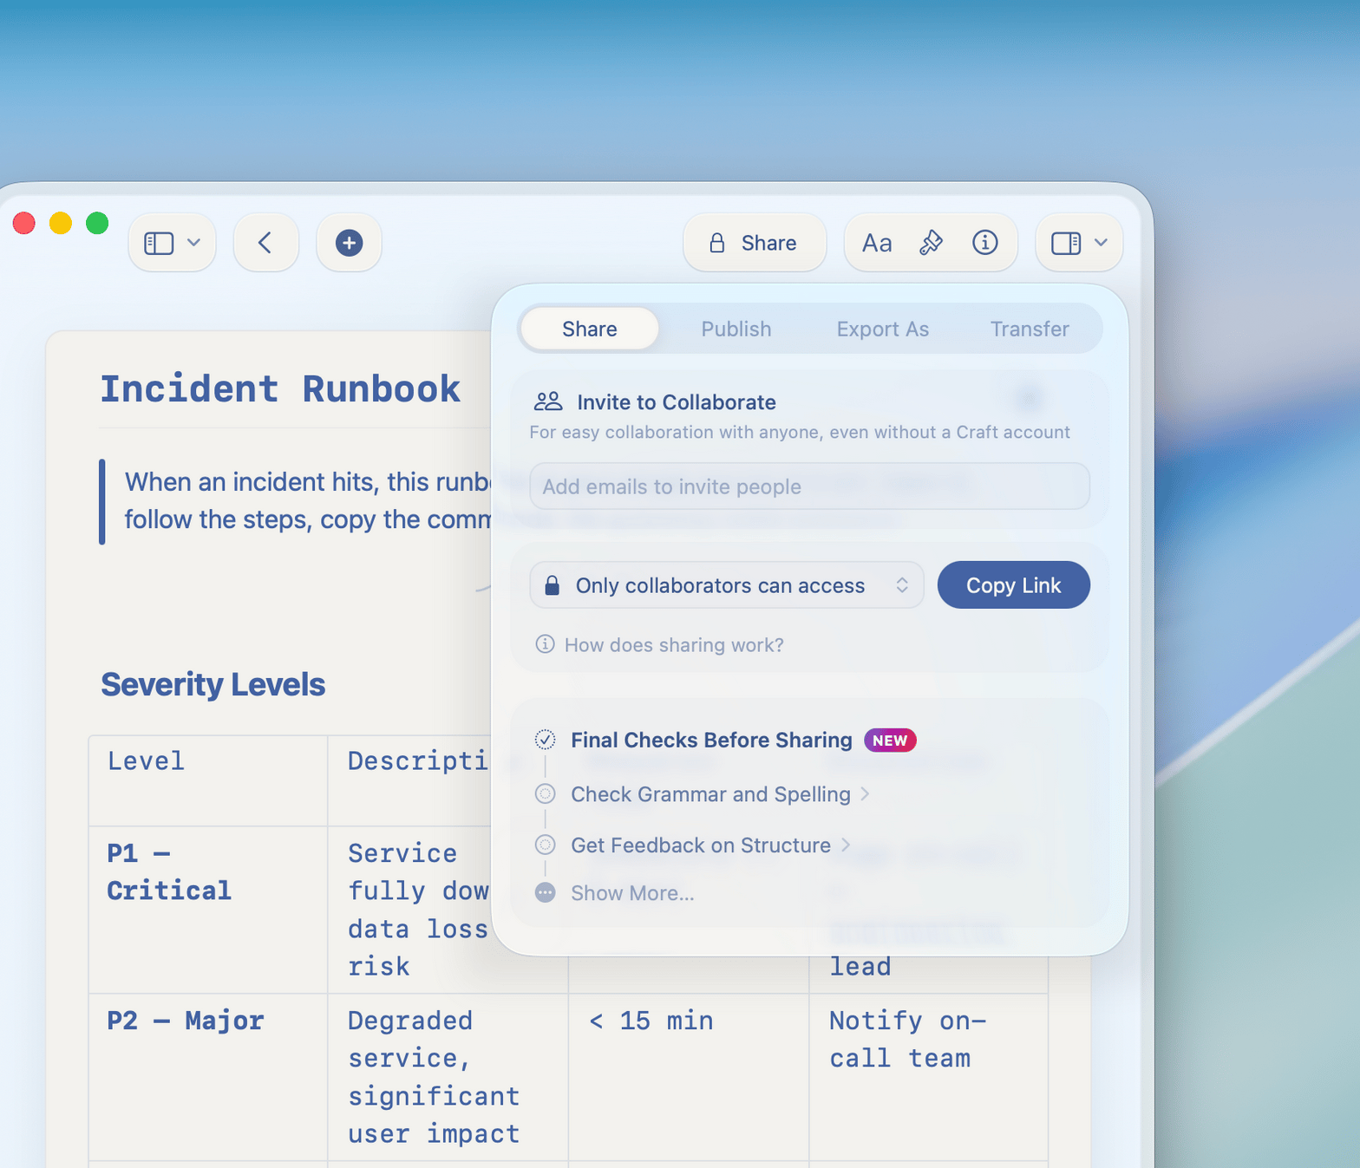1360x1168 pixels.
Task: Open the Aa text formatting options
Action: click(x=876, y=243)
